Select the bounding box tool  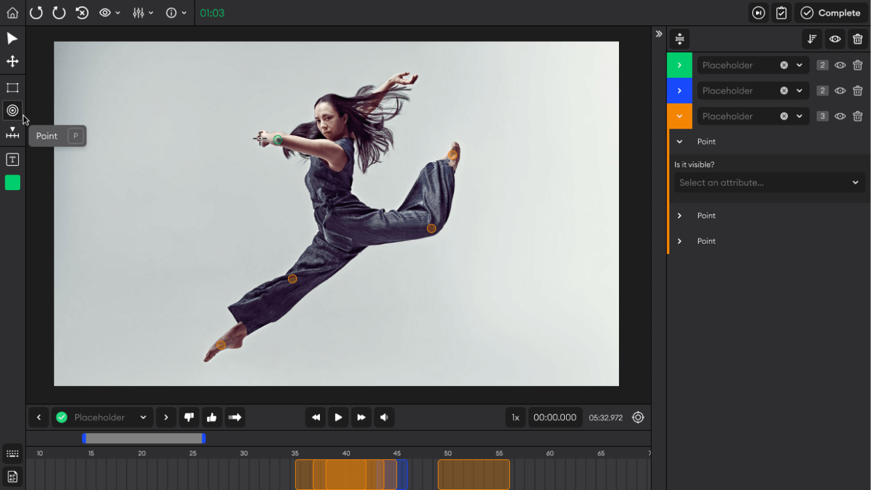point(12,88)
